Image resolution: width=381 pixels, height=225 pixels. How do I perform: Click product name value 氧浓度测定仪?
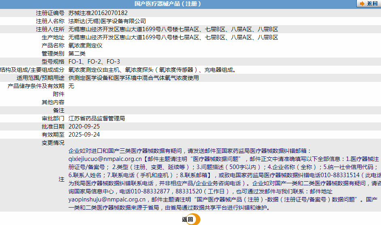coord(85,45)
